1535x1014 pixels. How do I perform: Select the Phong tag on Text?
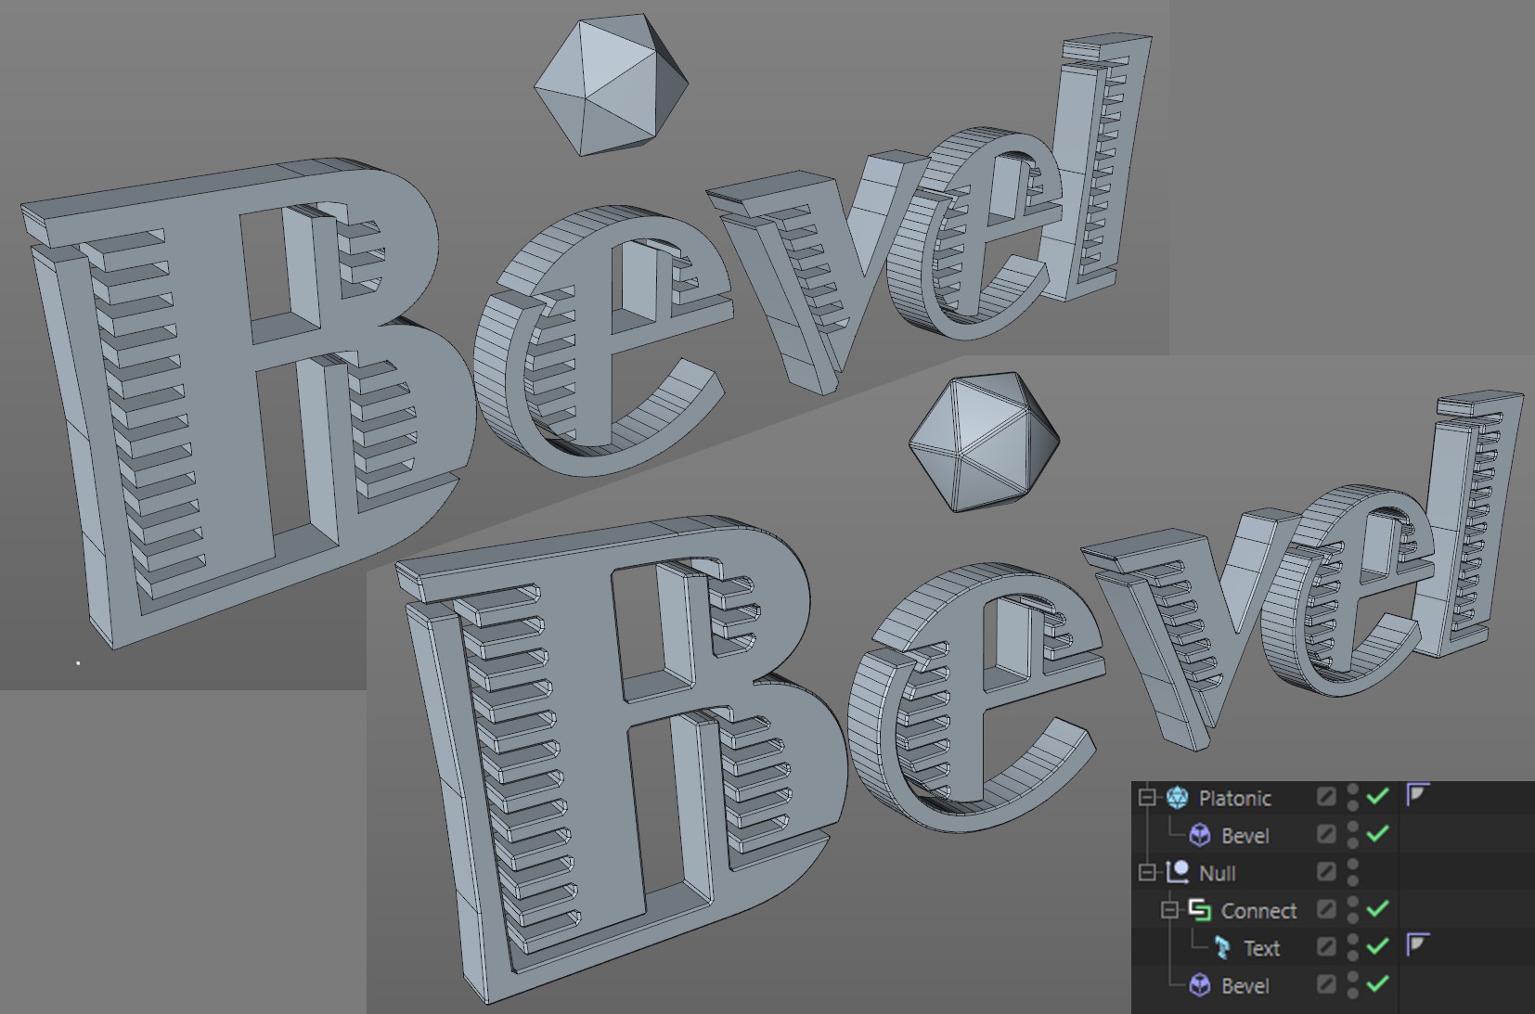coord(1417,945)
